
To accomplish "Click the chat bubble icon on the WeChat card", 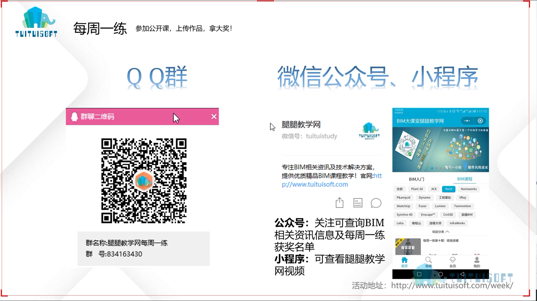I will pos(376,203).
